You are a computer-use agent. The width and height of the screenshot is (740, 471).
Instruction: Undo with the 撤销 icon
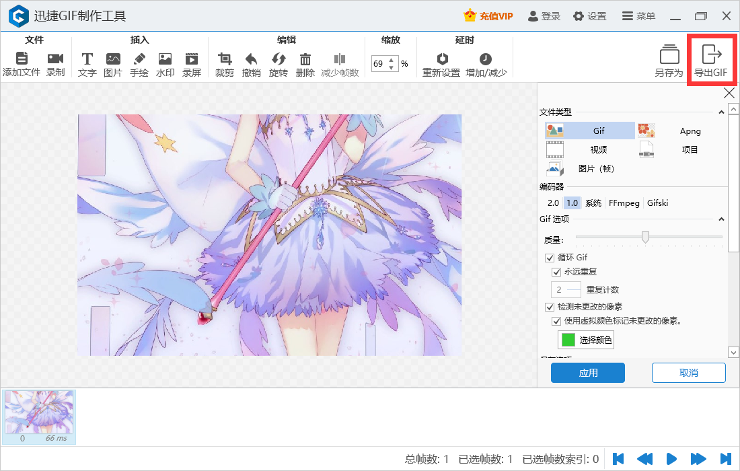pyautogui.click(x=251, y=59)
